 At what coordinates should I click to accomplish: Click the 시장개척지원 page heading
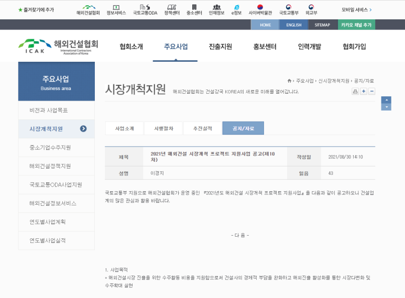[135, 90]
